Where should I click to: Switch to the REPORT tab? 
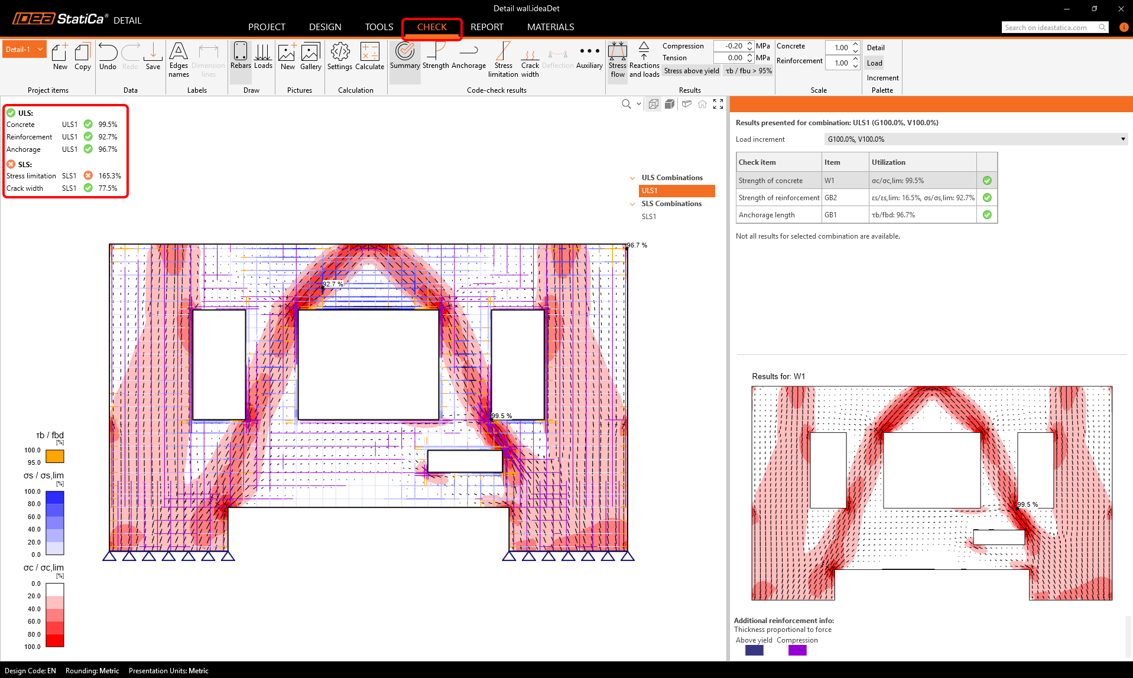coord(486,27)
